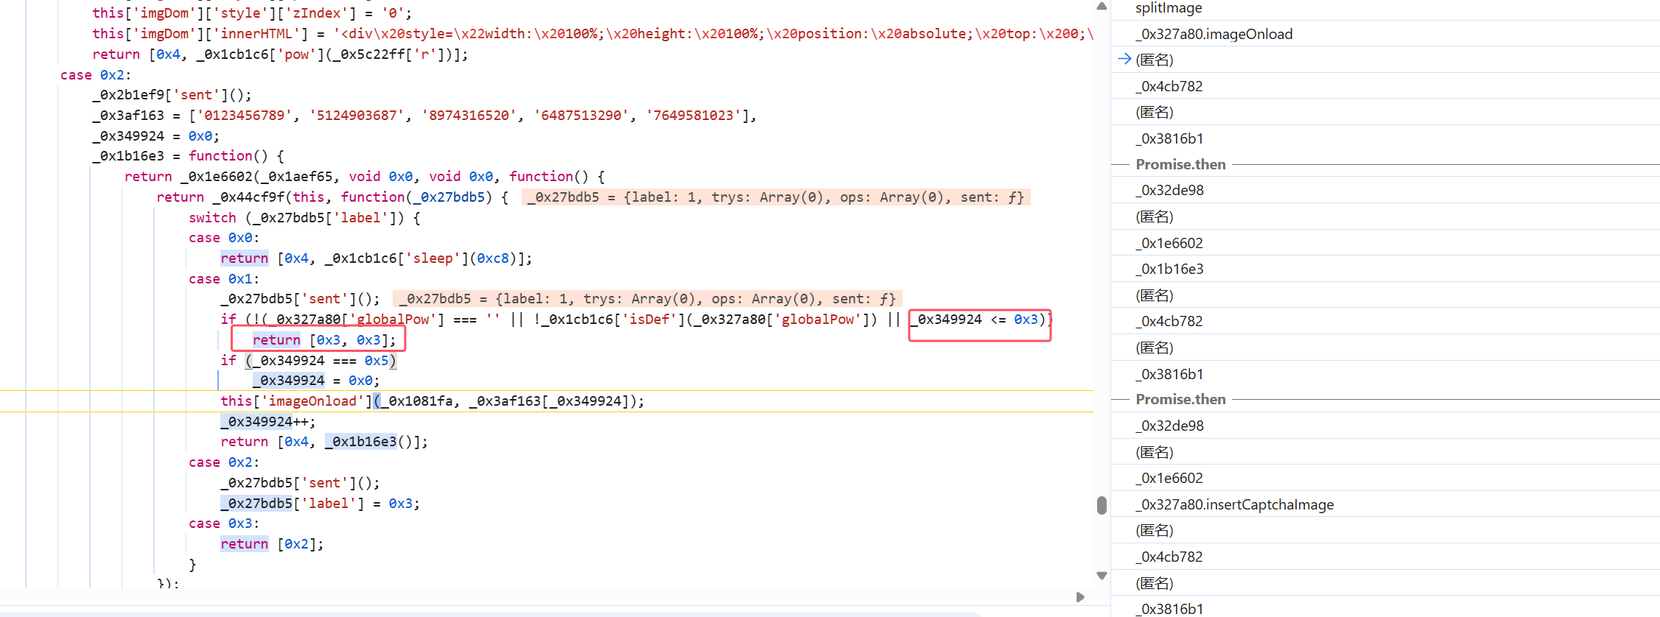Select the _0x1b16e3 call stack frame

pyautogui.click(x=1169, y=269)
